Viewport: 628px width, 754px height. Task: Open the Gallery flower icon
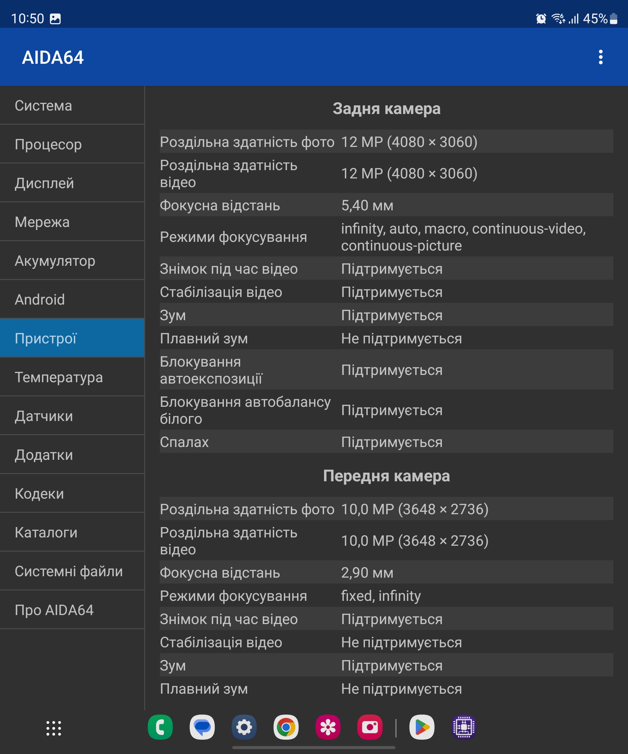pyautogui.click(x=328, y=727)
